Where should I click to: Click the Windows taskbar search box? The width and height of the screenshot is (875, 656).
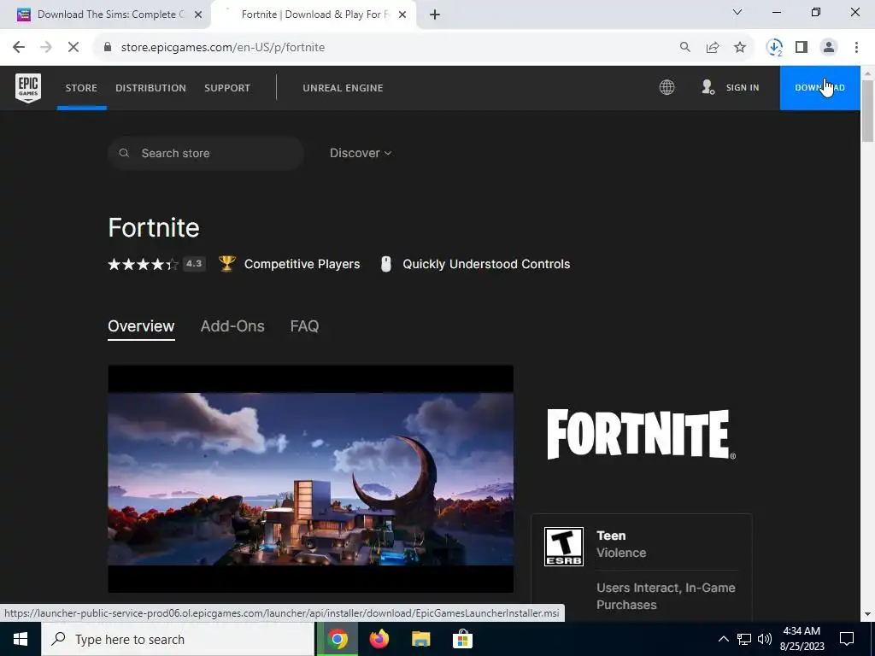[178, 639]
